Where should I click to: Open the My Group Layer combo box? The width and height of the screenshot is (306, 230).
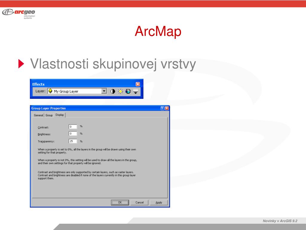coord(77,91)
